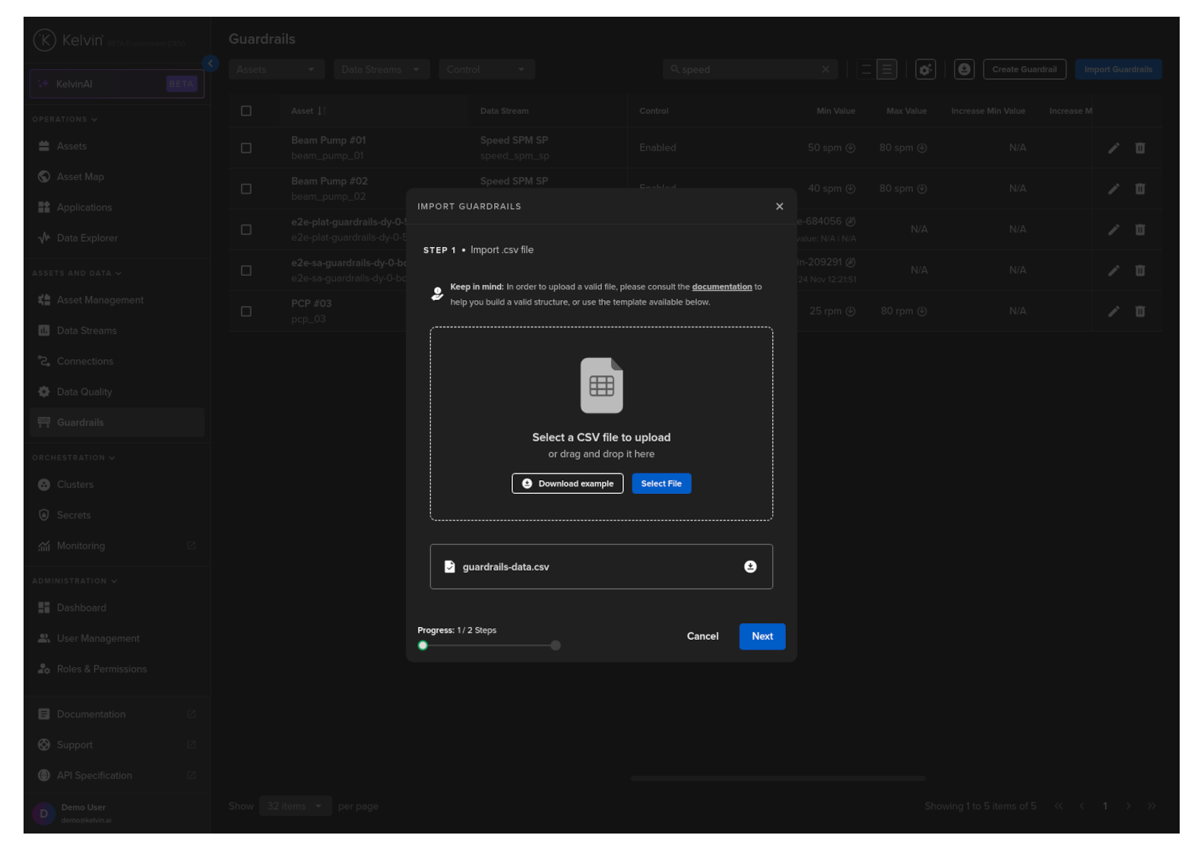Viewport: 1204px width, 851px height.
Task: Check the Beam Pump #01 row checkbox
Action: [x=246, y=148]
